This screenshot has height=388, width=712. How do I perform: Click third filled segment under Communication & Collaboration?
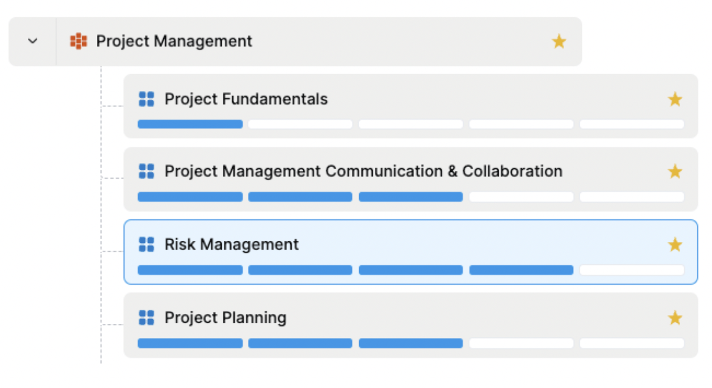click(411, 197)
